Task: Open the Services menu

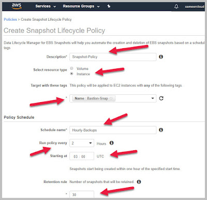Action: tap(46, 6)
